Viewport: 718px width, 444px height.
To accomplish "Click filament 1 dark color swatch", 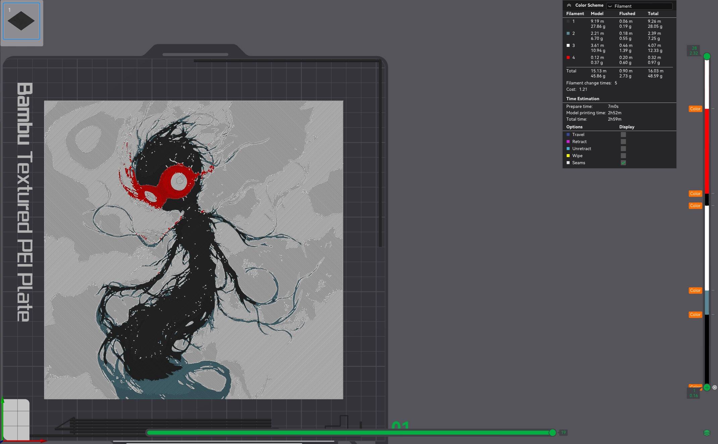I will [x=568, y=21].
